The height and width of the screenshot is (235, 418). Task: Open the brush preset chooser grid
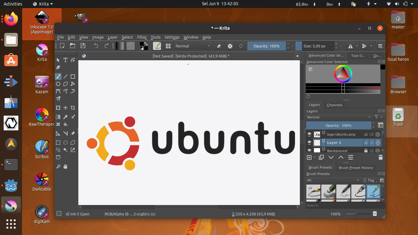click(168, 46)
